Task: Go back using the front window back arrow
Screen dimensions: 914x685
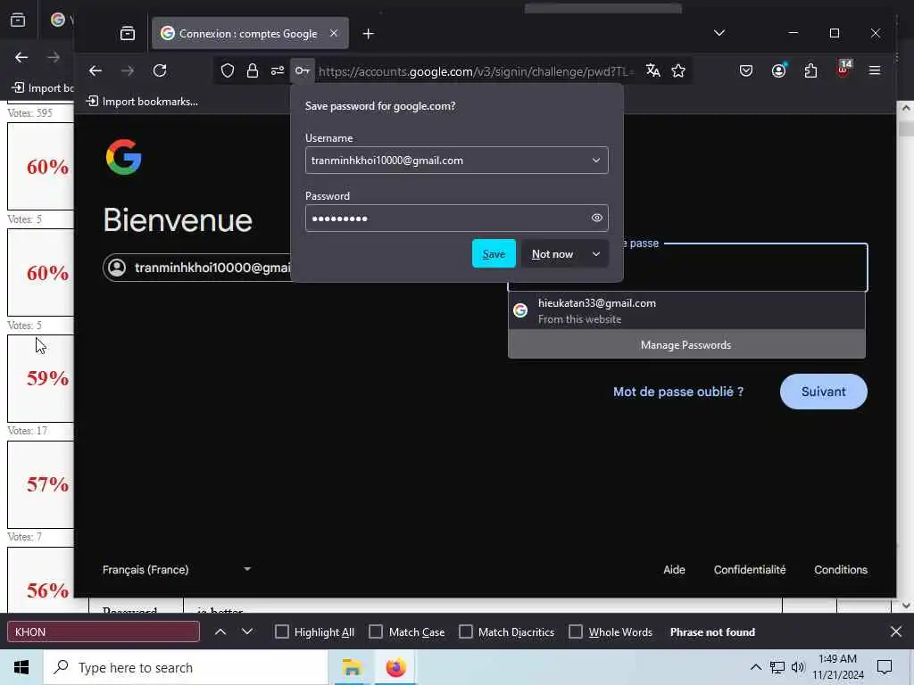Action: pos(96,71)
